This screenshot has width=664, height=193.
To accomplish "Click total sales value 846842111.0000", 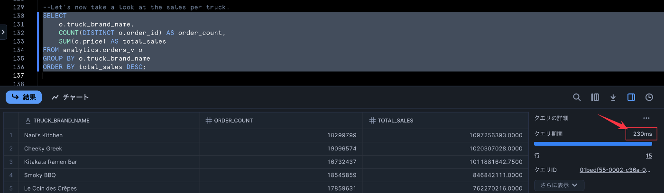I will pyautogui.click(x=498, y=175).
